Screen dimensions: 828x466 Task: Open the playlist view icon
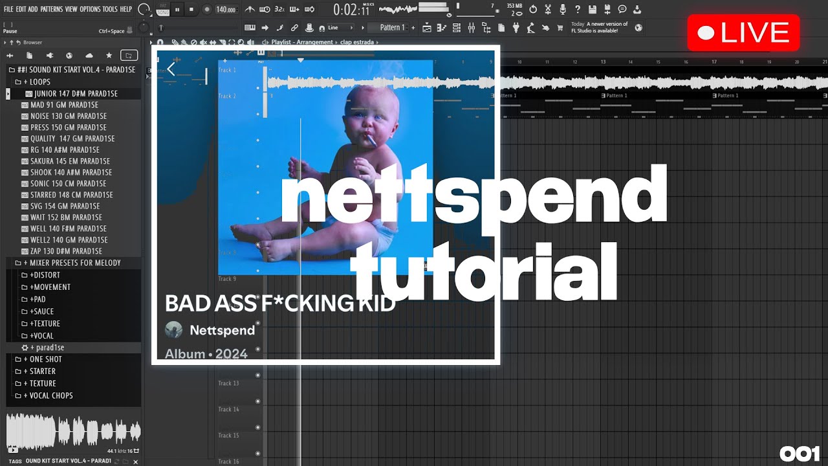426,27
